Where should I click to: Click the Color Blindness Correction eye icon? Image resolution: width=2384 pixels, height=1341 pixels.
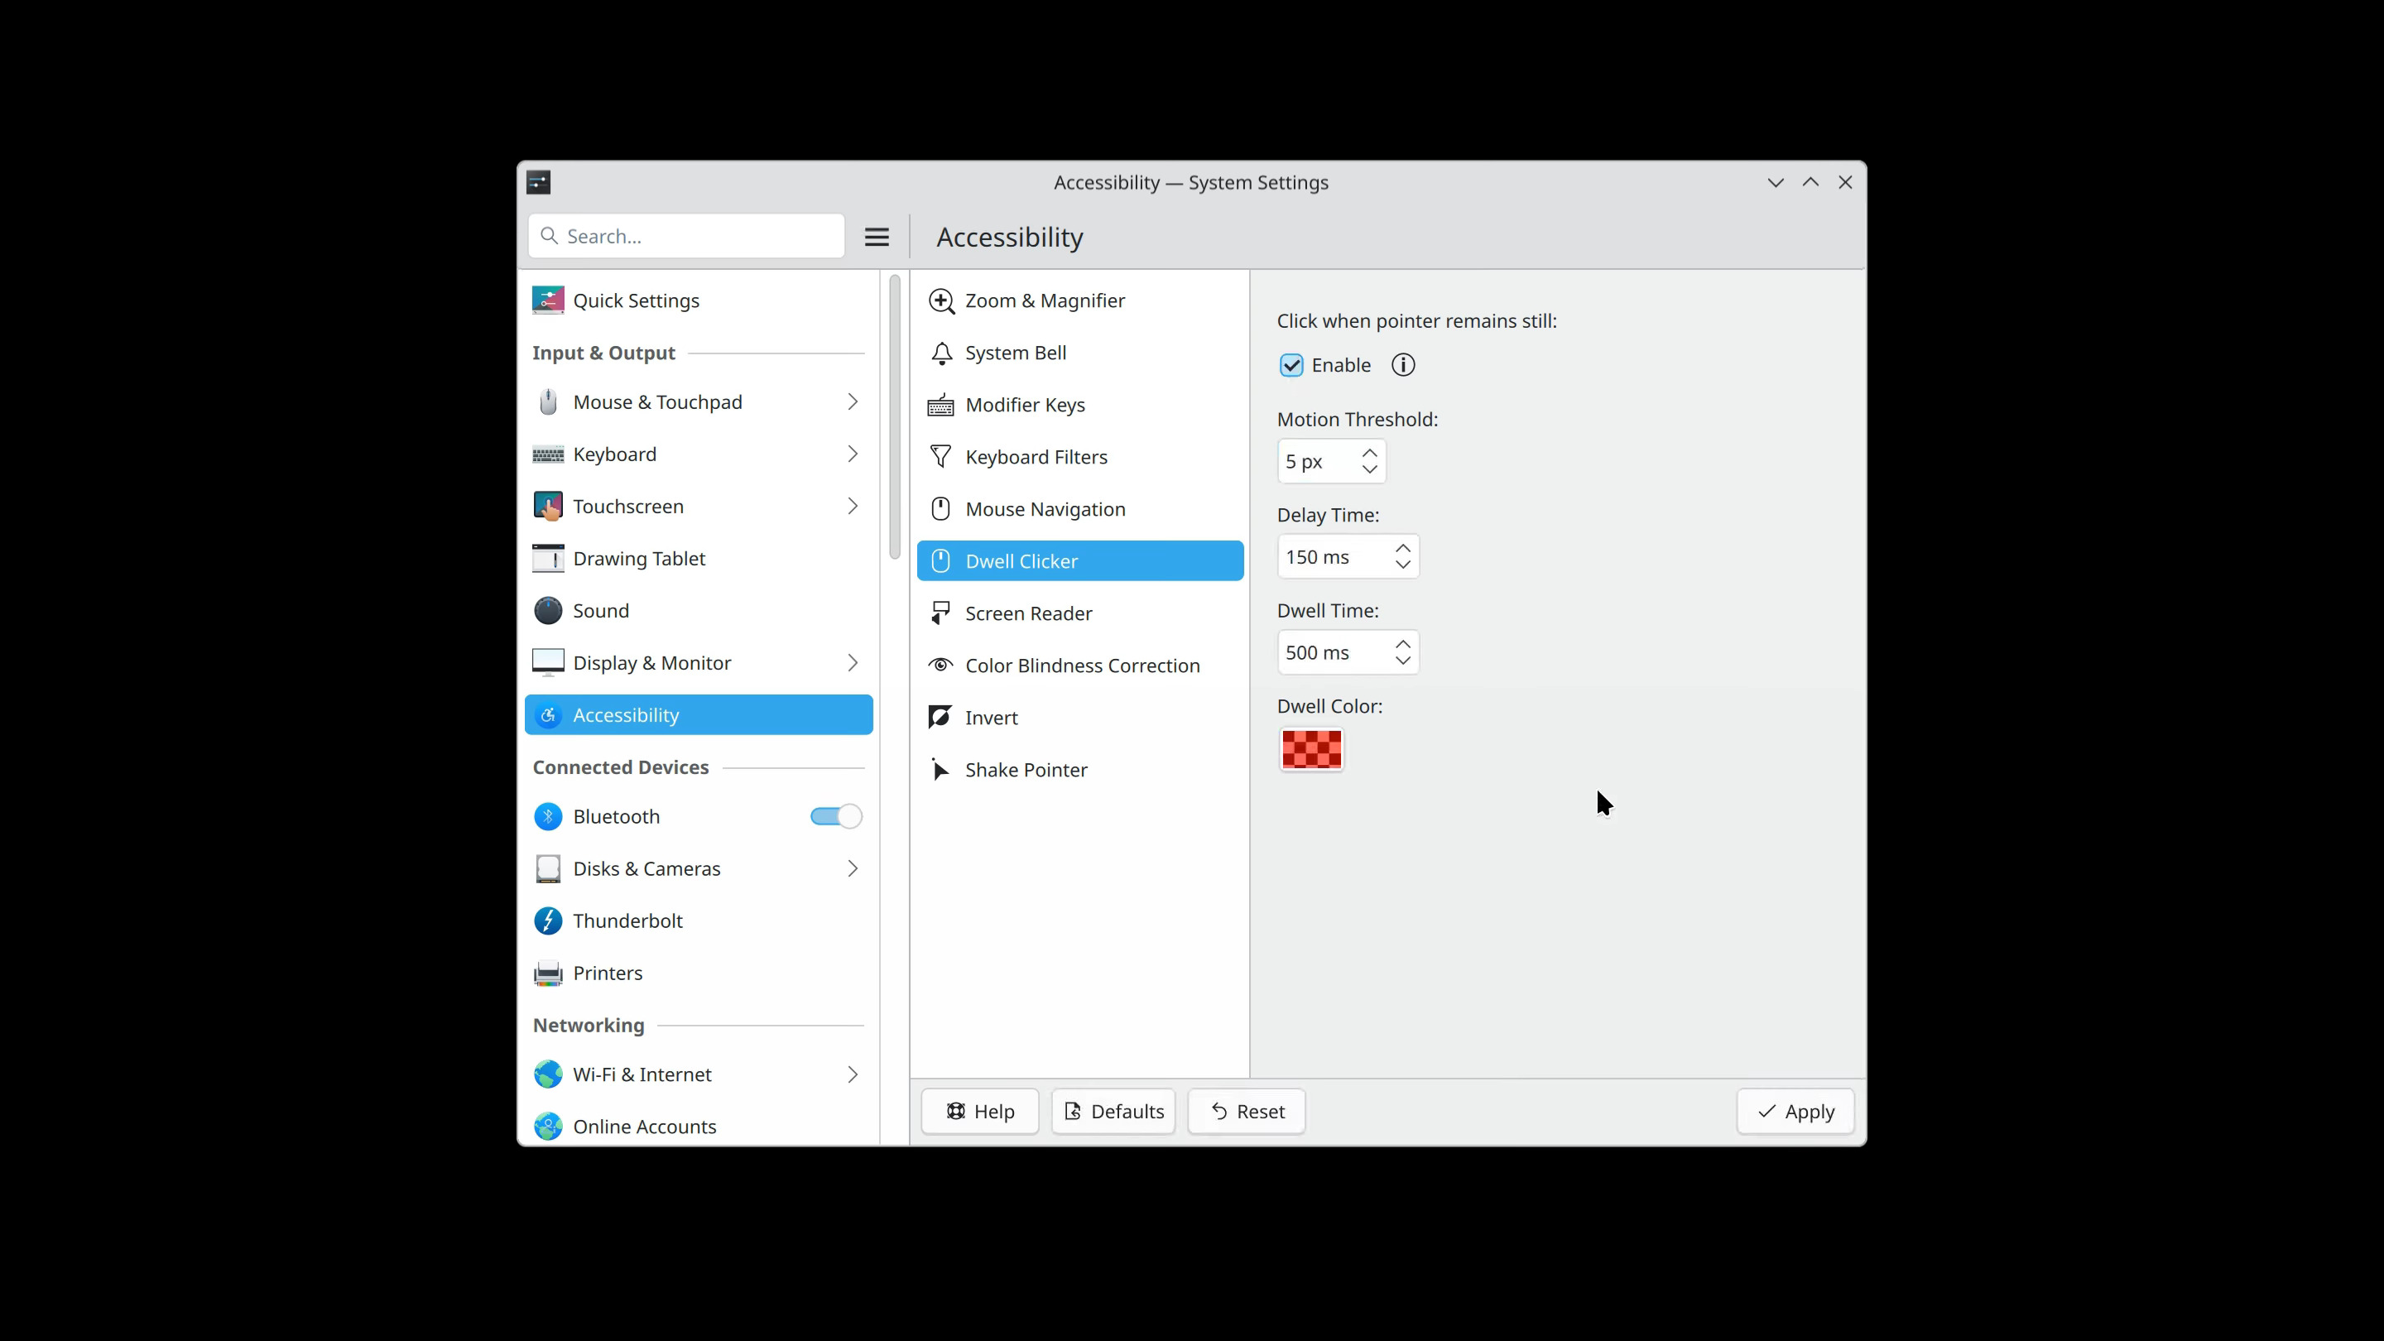tap(940, 666)
